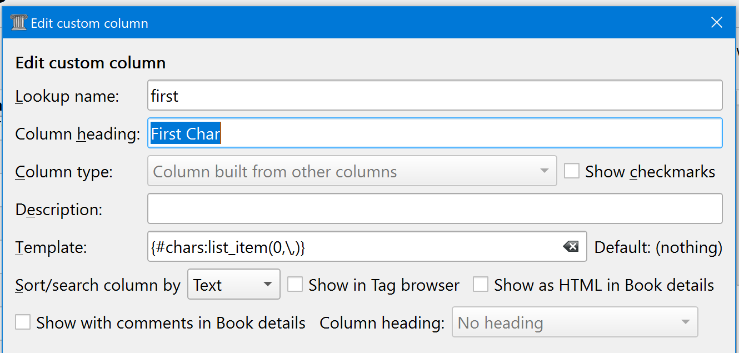
Task: Enable Show with comments in Book details
Action: (23, 322)
